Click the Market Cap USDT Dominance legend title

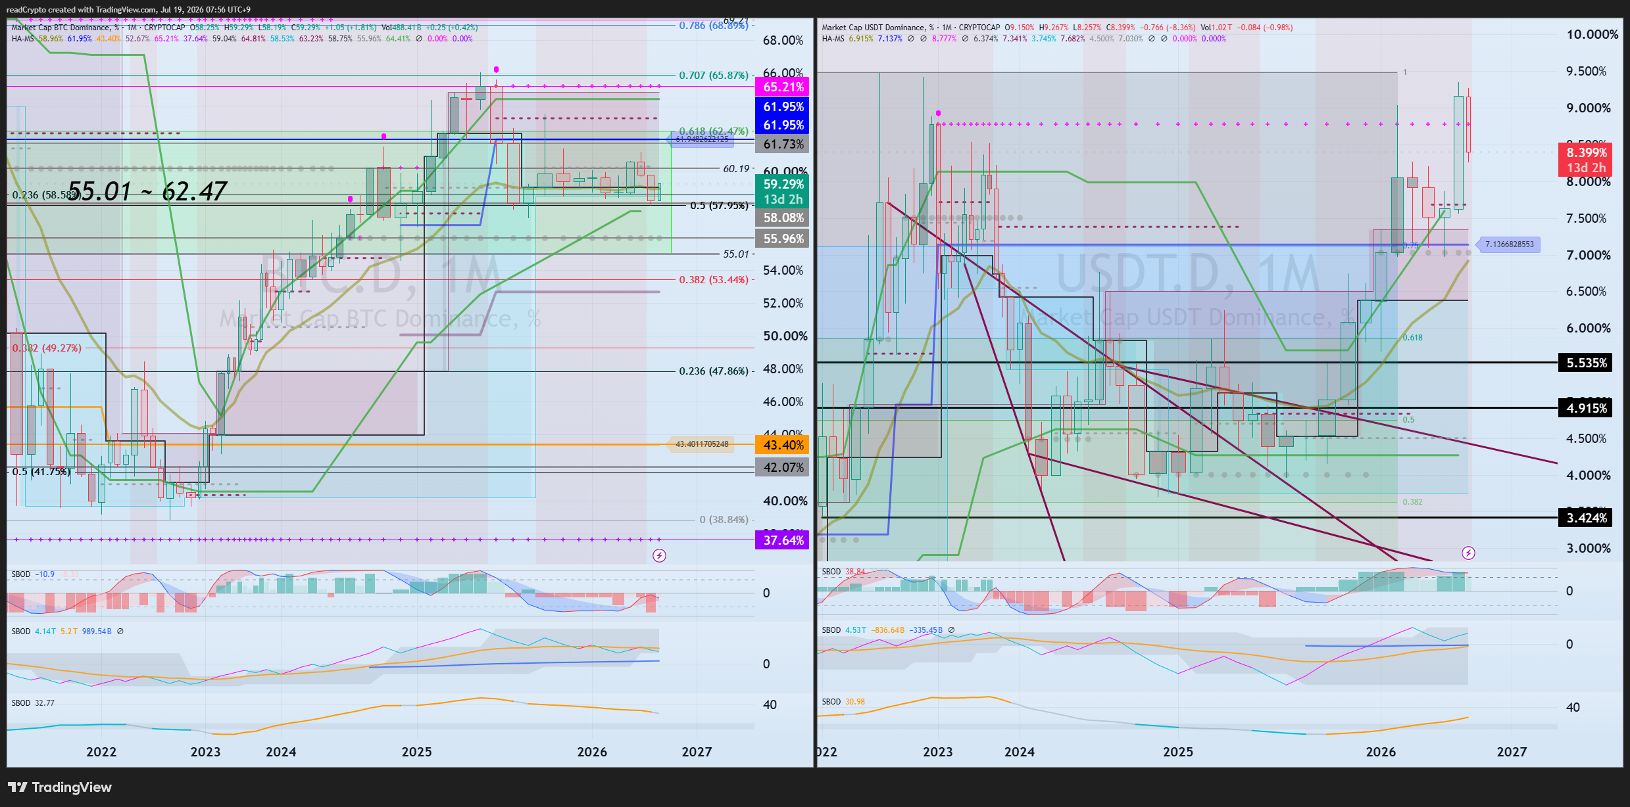pos(877,28)
